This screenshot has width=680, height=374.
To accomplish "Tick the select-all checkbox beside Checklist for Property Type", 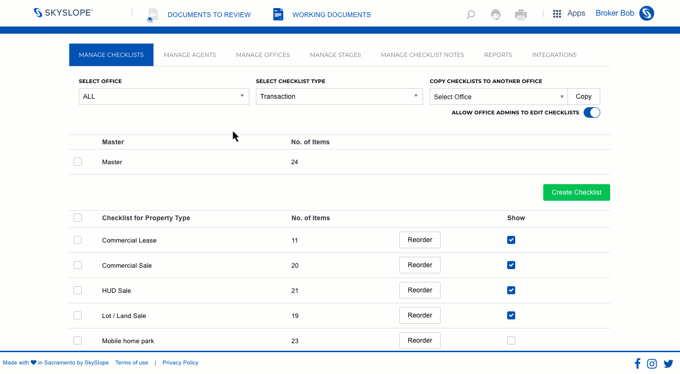I will [78, 218].
